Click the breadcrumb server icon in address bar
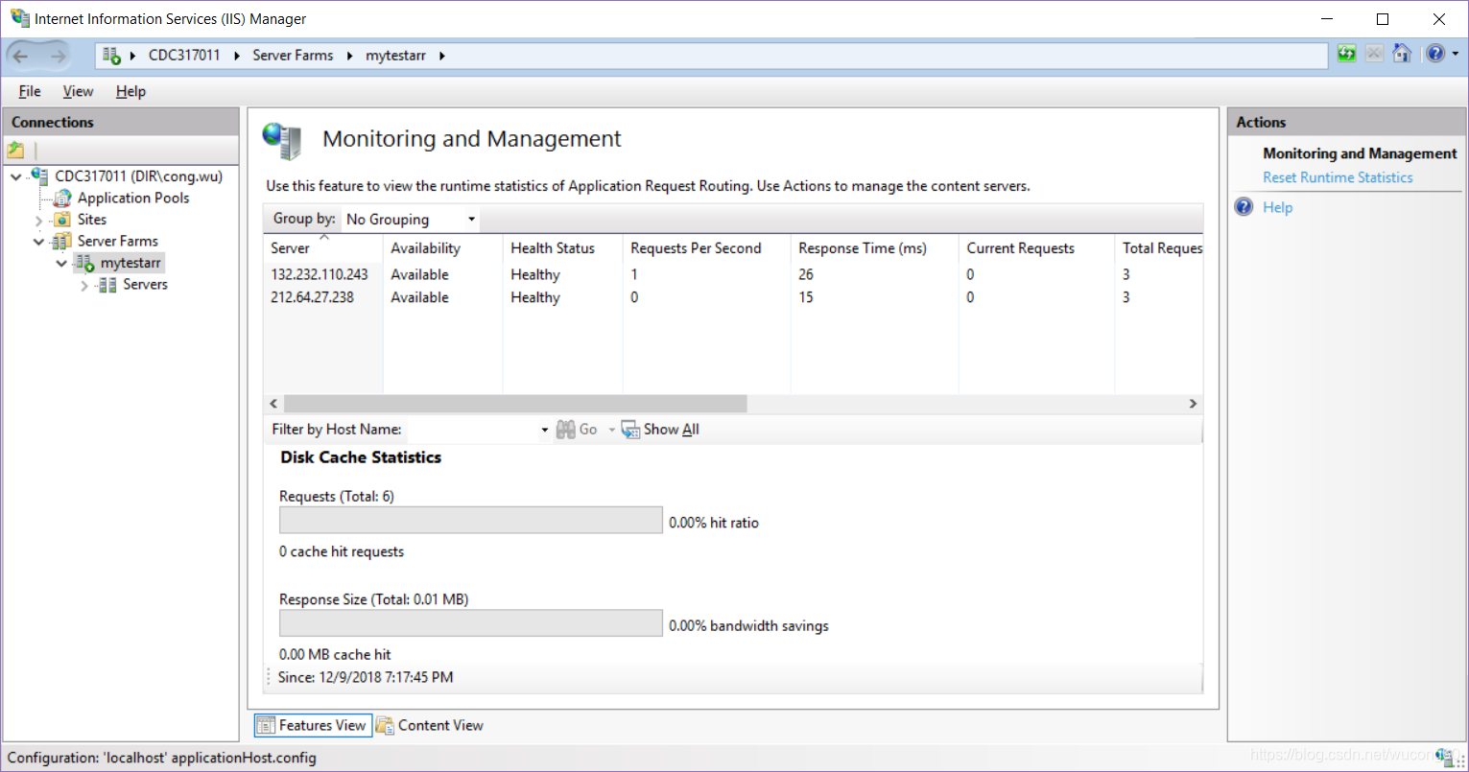This screenshot has height=772, width=1469. click(x=111, y=56)
